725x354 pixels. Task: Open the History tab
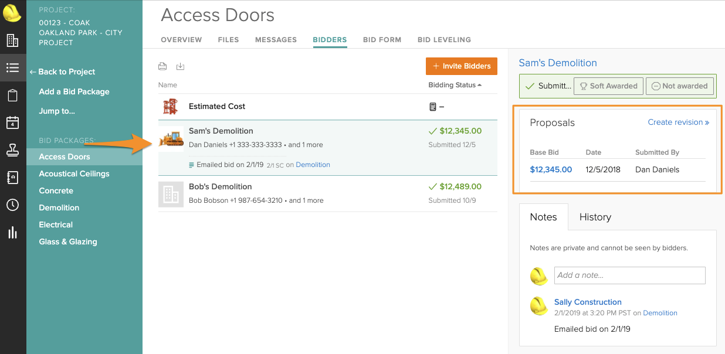(x=595, y=217)
